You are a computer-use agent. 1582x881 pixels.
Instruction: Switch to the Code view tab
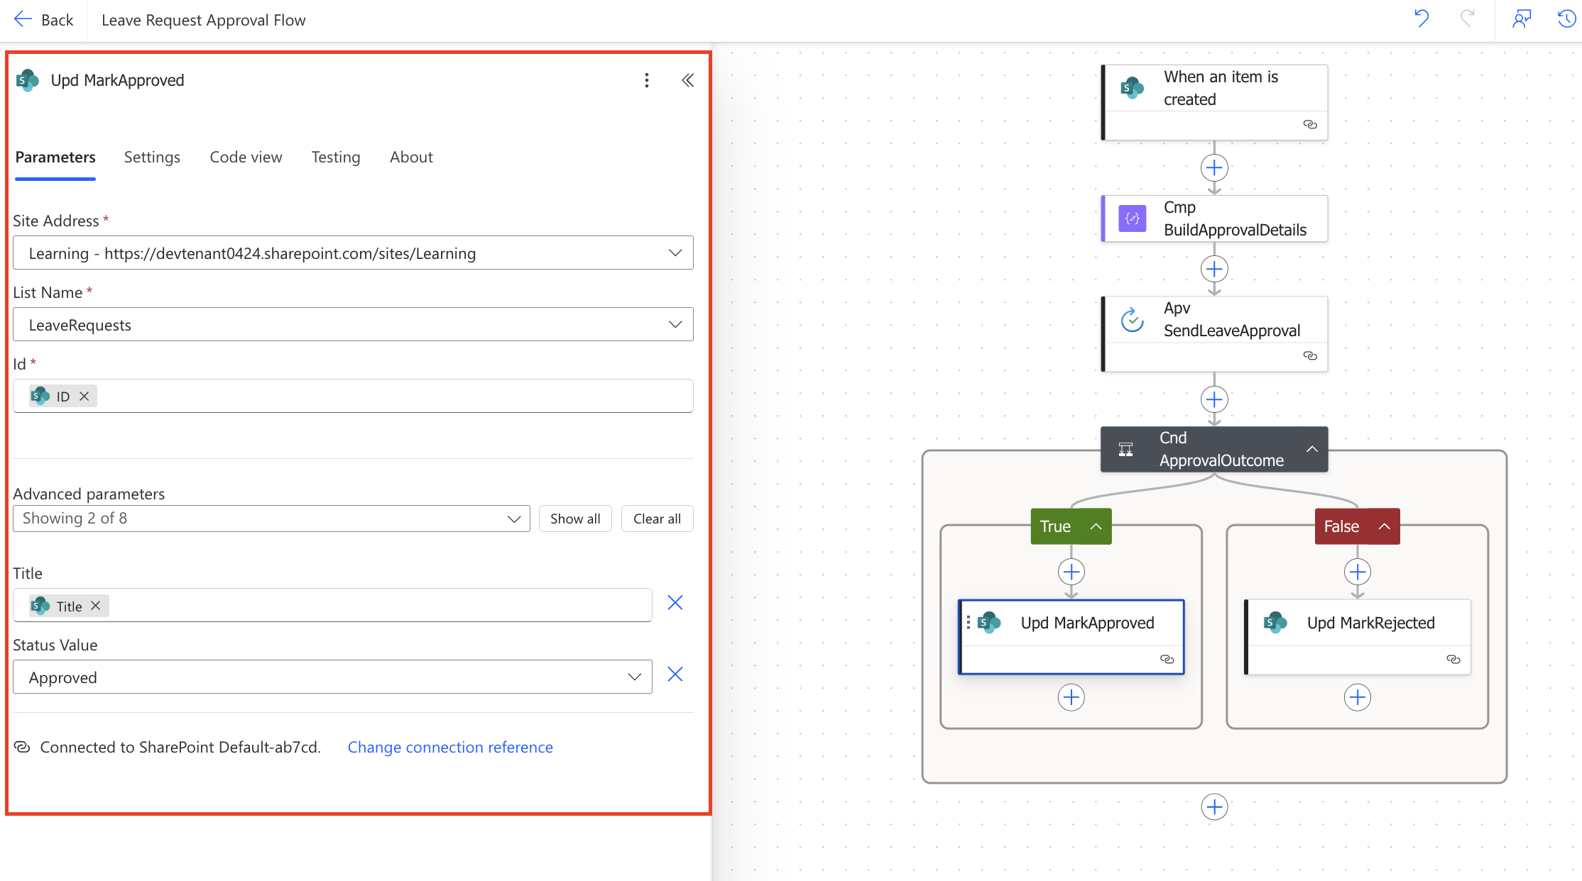[x=246, y=157]
